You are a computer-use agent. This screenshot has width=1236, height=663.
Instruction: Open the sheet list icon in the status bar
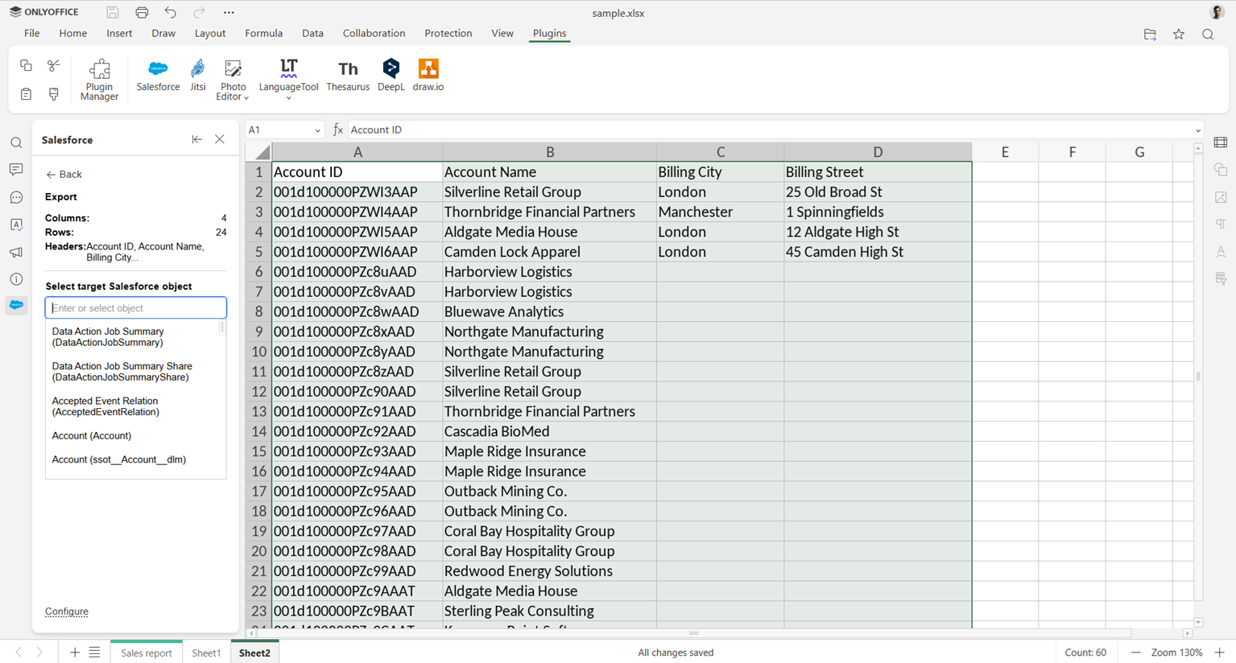tap(94, 653)
